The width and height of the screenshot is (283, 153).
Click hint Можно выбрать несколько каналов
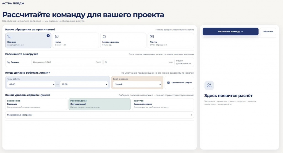point(175,30)
